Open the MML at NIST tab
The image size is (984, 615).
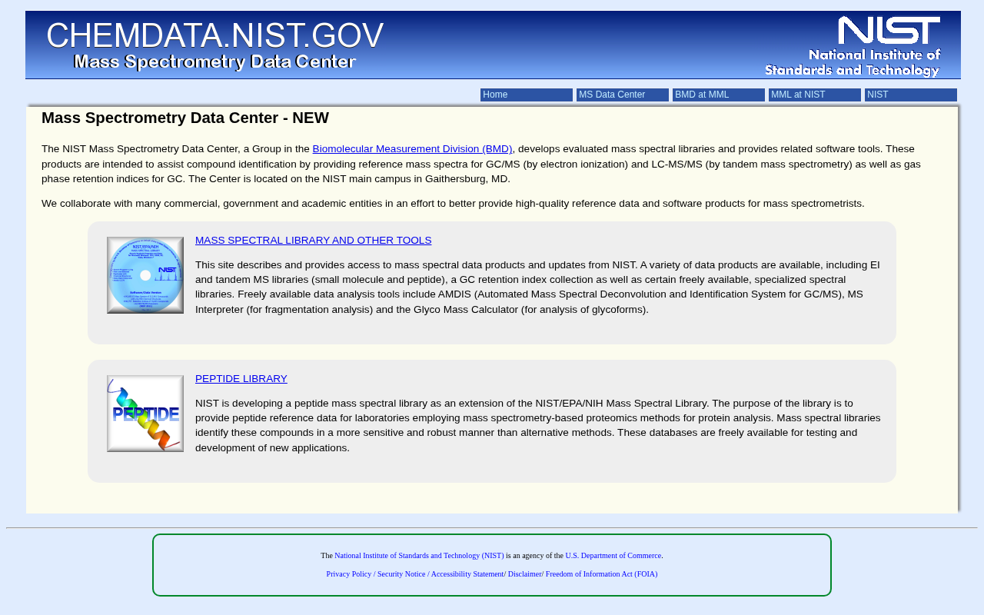(x=815, y=95)
